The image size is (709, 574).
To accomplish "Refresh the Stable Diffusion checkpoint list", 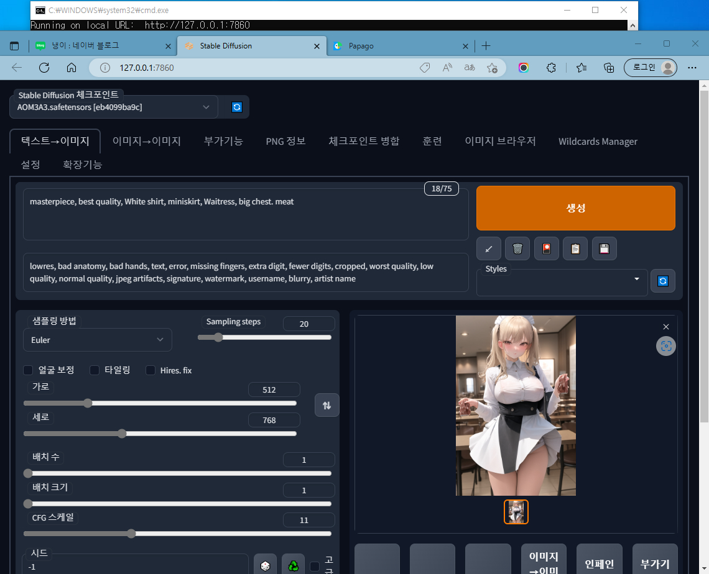I will (x=236, y=107).
